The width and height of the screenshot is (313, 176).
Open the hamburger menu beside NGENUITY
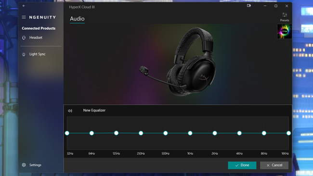coord(24,17)
